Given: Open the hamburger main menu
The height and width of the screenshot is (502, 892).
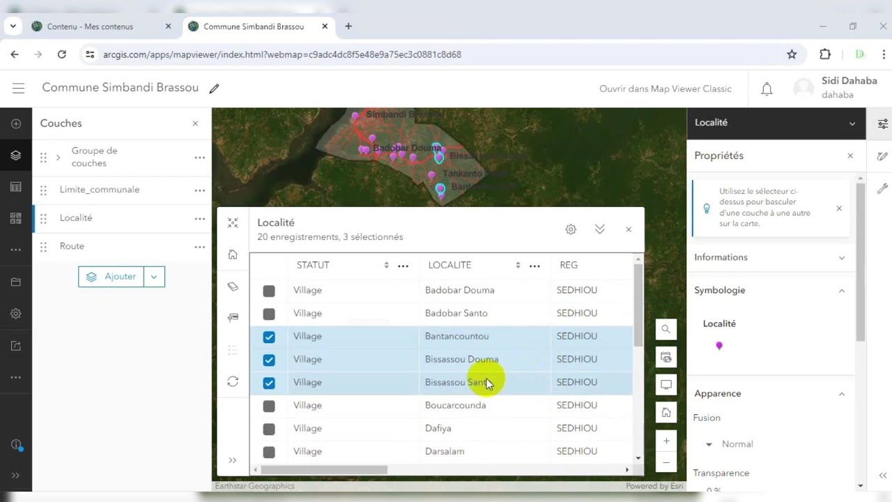Looking at the screenshot, I should 19,89.
